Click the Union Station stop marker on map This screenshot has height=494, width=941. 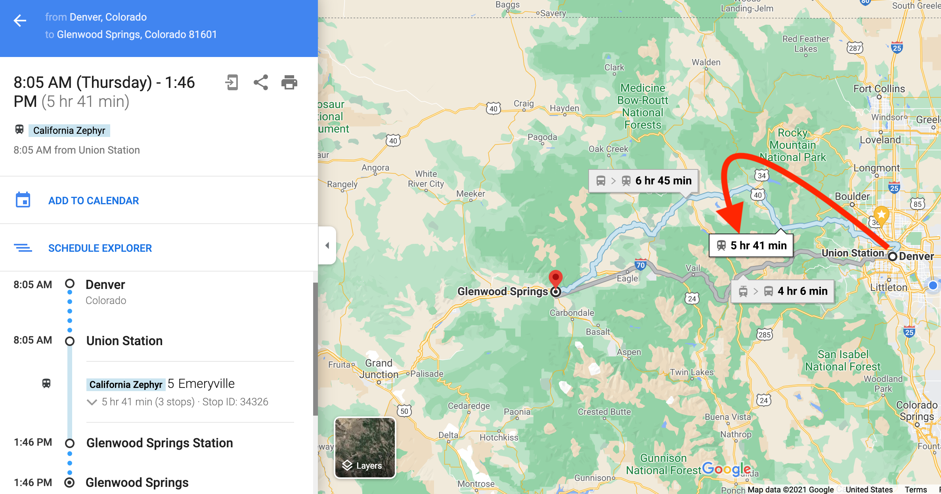(x=893, y=256)
